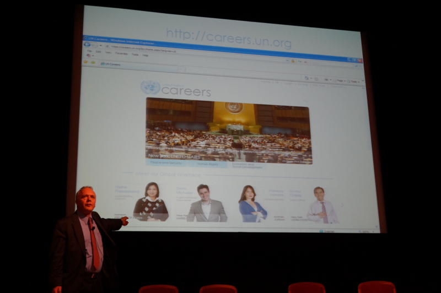Open the Help menu
Image resolution: width=441 pixels, height=293 pixels.
click(x=145, y=55)
